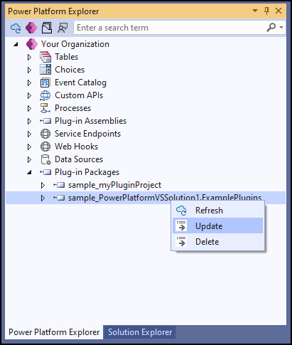Expand the Plug-in Assemblies node
The width and height of the screenshot is (292, 345).
pos(29,121)
